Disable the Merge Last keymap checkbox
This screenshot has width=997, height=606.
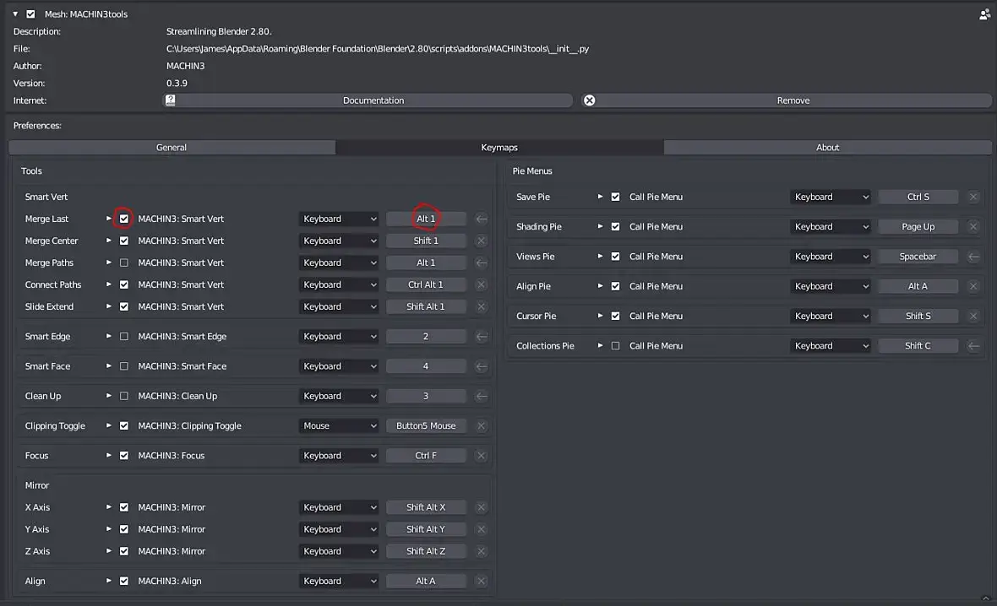pos(124,219)
